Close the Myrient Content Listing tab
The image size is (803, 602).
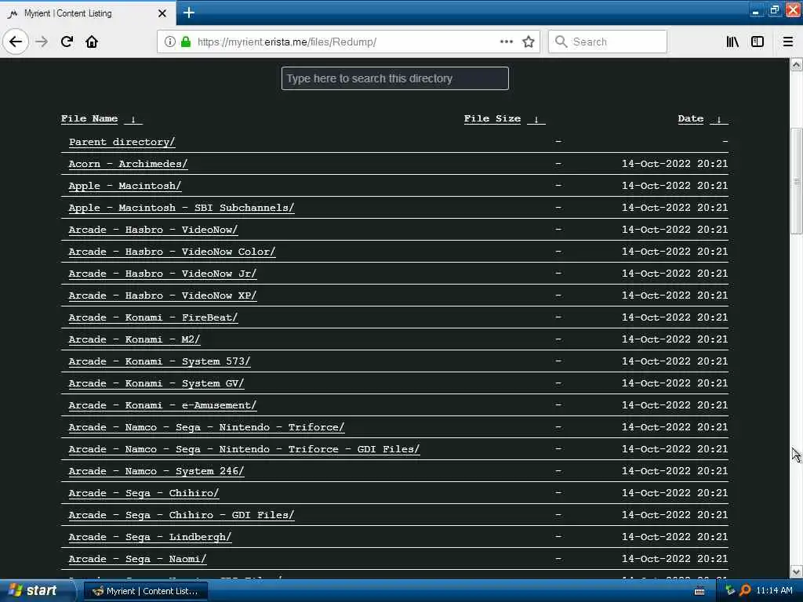click(162, 13)
